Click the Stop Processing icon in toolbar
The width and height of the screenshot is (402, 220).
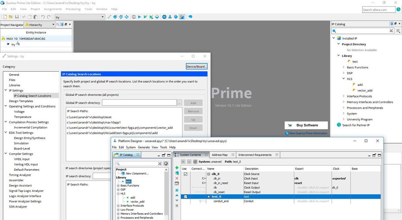pyautogui.click(x=133, y=17)
